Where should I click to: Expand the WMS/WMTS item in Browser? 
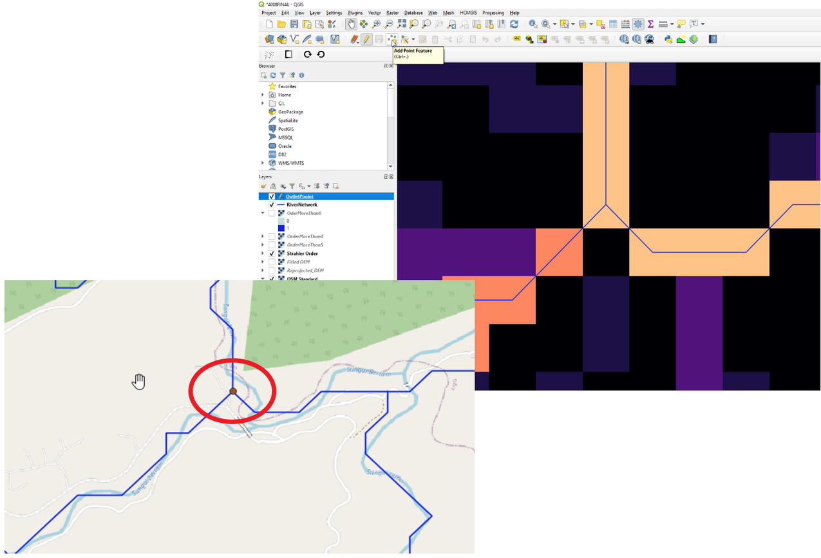(x=262, y=163)
